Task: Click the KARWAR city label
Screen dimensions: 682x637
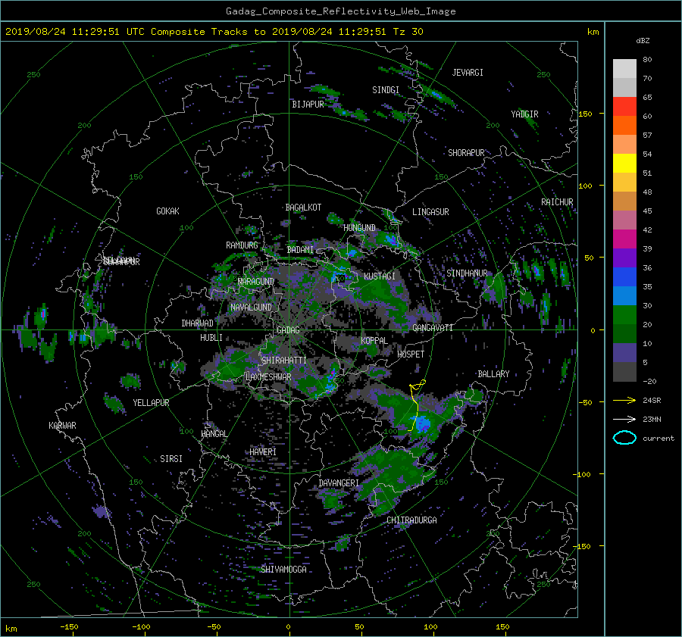Action: [x=62, y=426]
